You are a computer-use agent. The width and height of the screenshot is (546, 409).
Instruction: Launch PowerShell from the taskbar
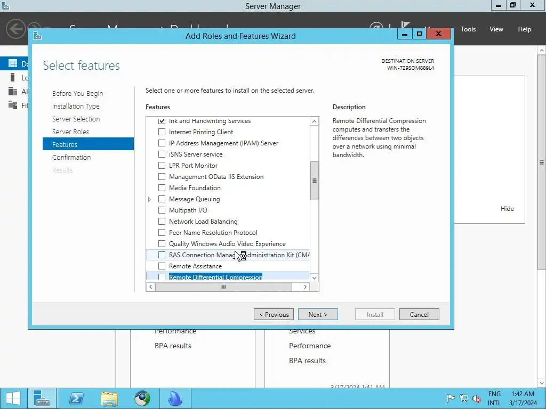[x=76, y=398]
